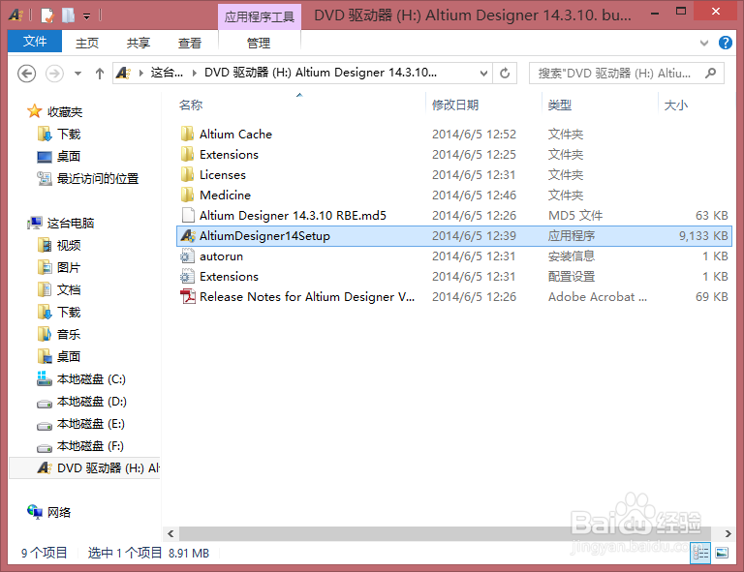Go back with the Back arrow
Viewport: 744px width, 572px height.
26,74
